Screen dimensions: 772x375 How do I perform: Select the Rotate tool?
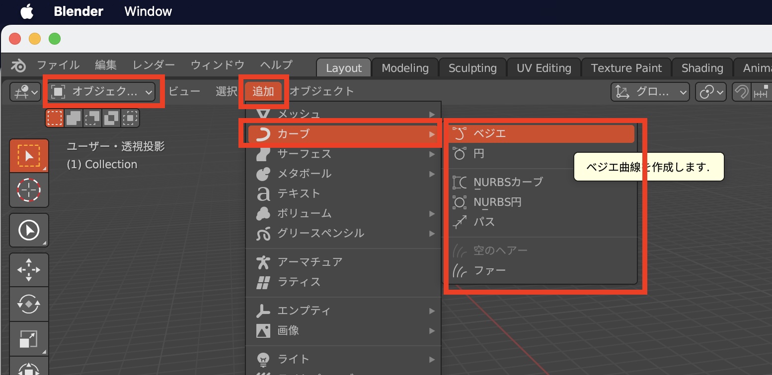click(x=29, y=304)
